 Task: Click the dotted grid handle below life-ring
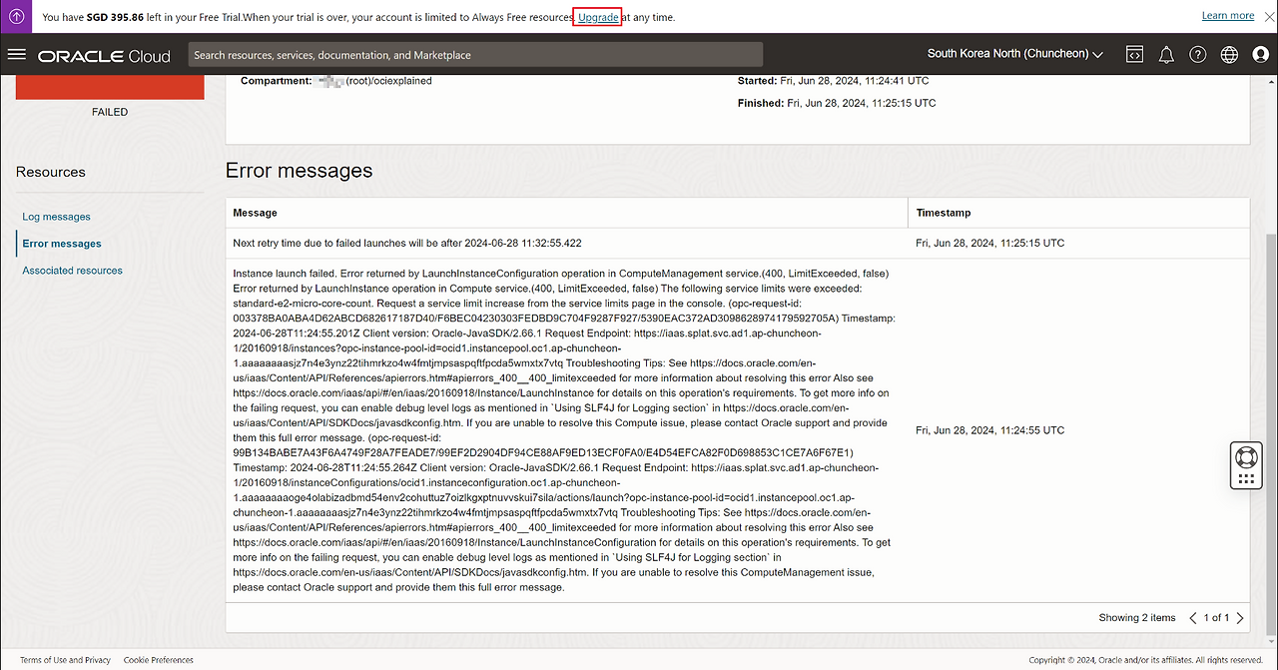click(1245, 479)
